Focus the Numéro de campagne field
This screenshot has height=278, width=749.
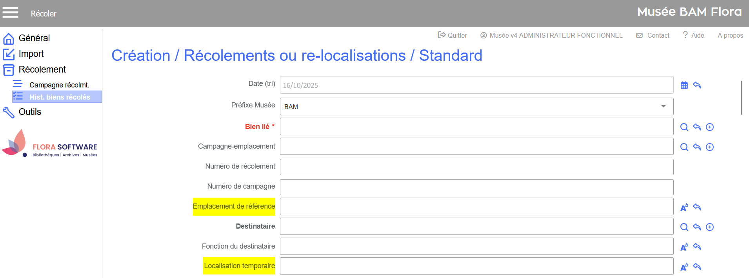click(x=476, y=187)
